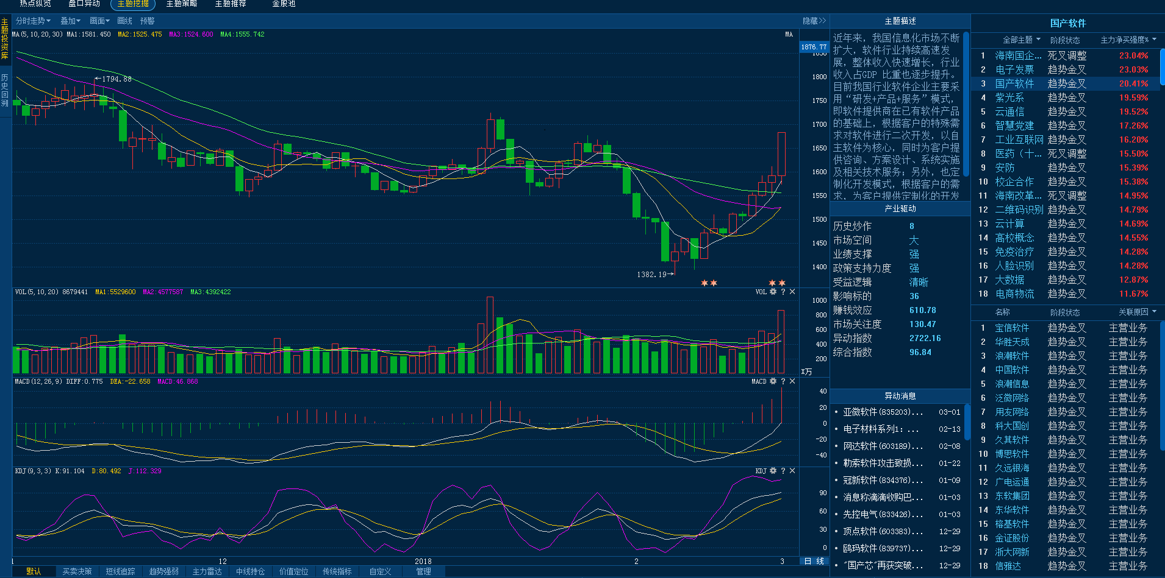This screenshot has width=1165, height=578.
Task: Open KDJ indicator settings gear
Action: pos(773,471)
